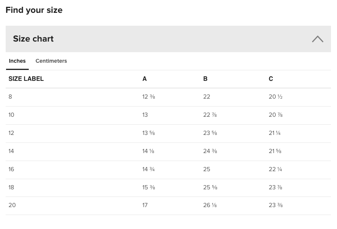Click the SIZE LABEL column header
The height and width of the screenshot is (229, 337).
point(26,79)
